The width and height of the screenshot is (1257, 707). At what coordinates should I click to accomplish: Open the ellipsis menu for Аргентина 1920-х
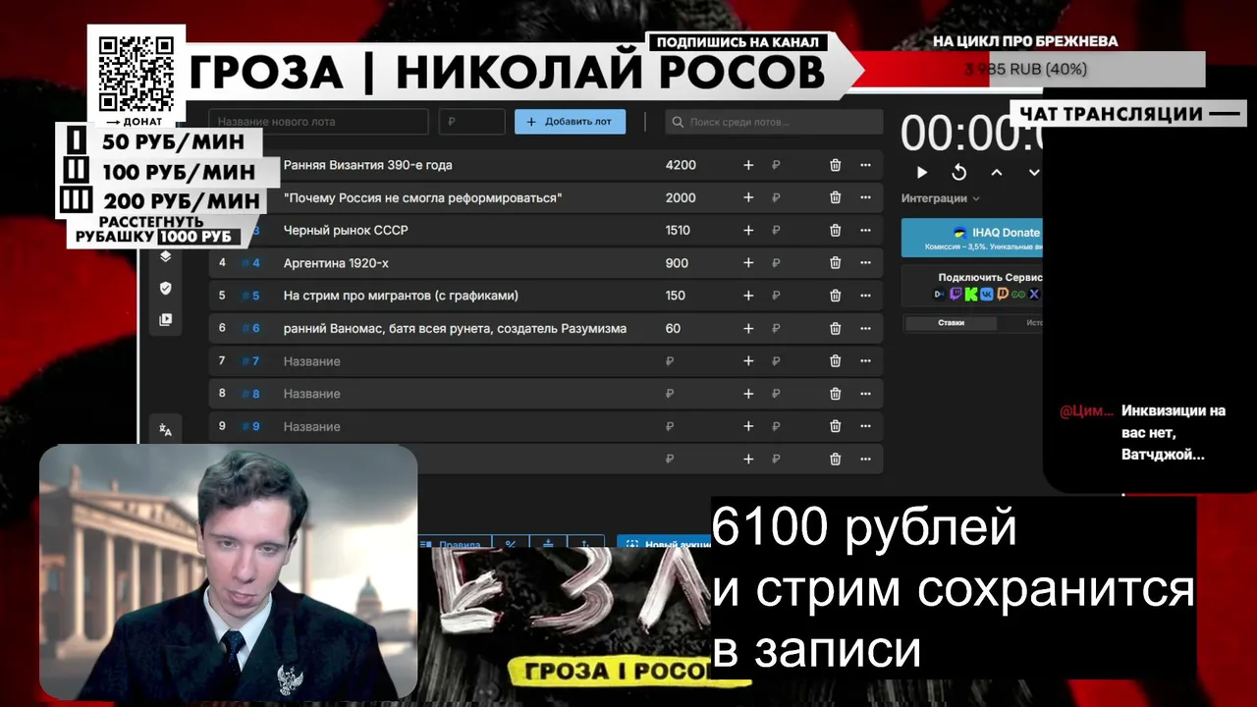(865, 263)
